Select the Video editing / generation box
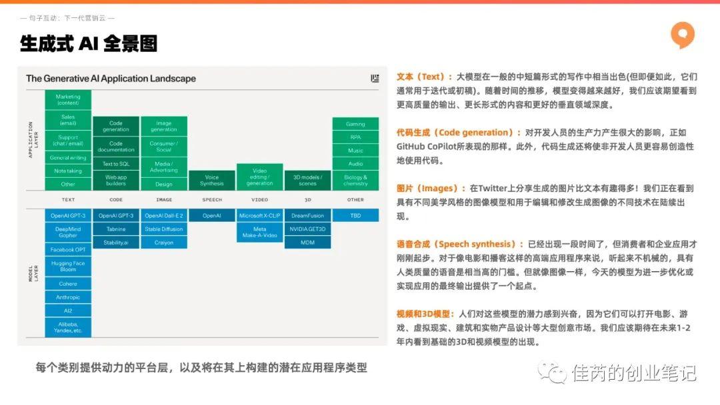 (x=259, y=177)
